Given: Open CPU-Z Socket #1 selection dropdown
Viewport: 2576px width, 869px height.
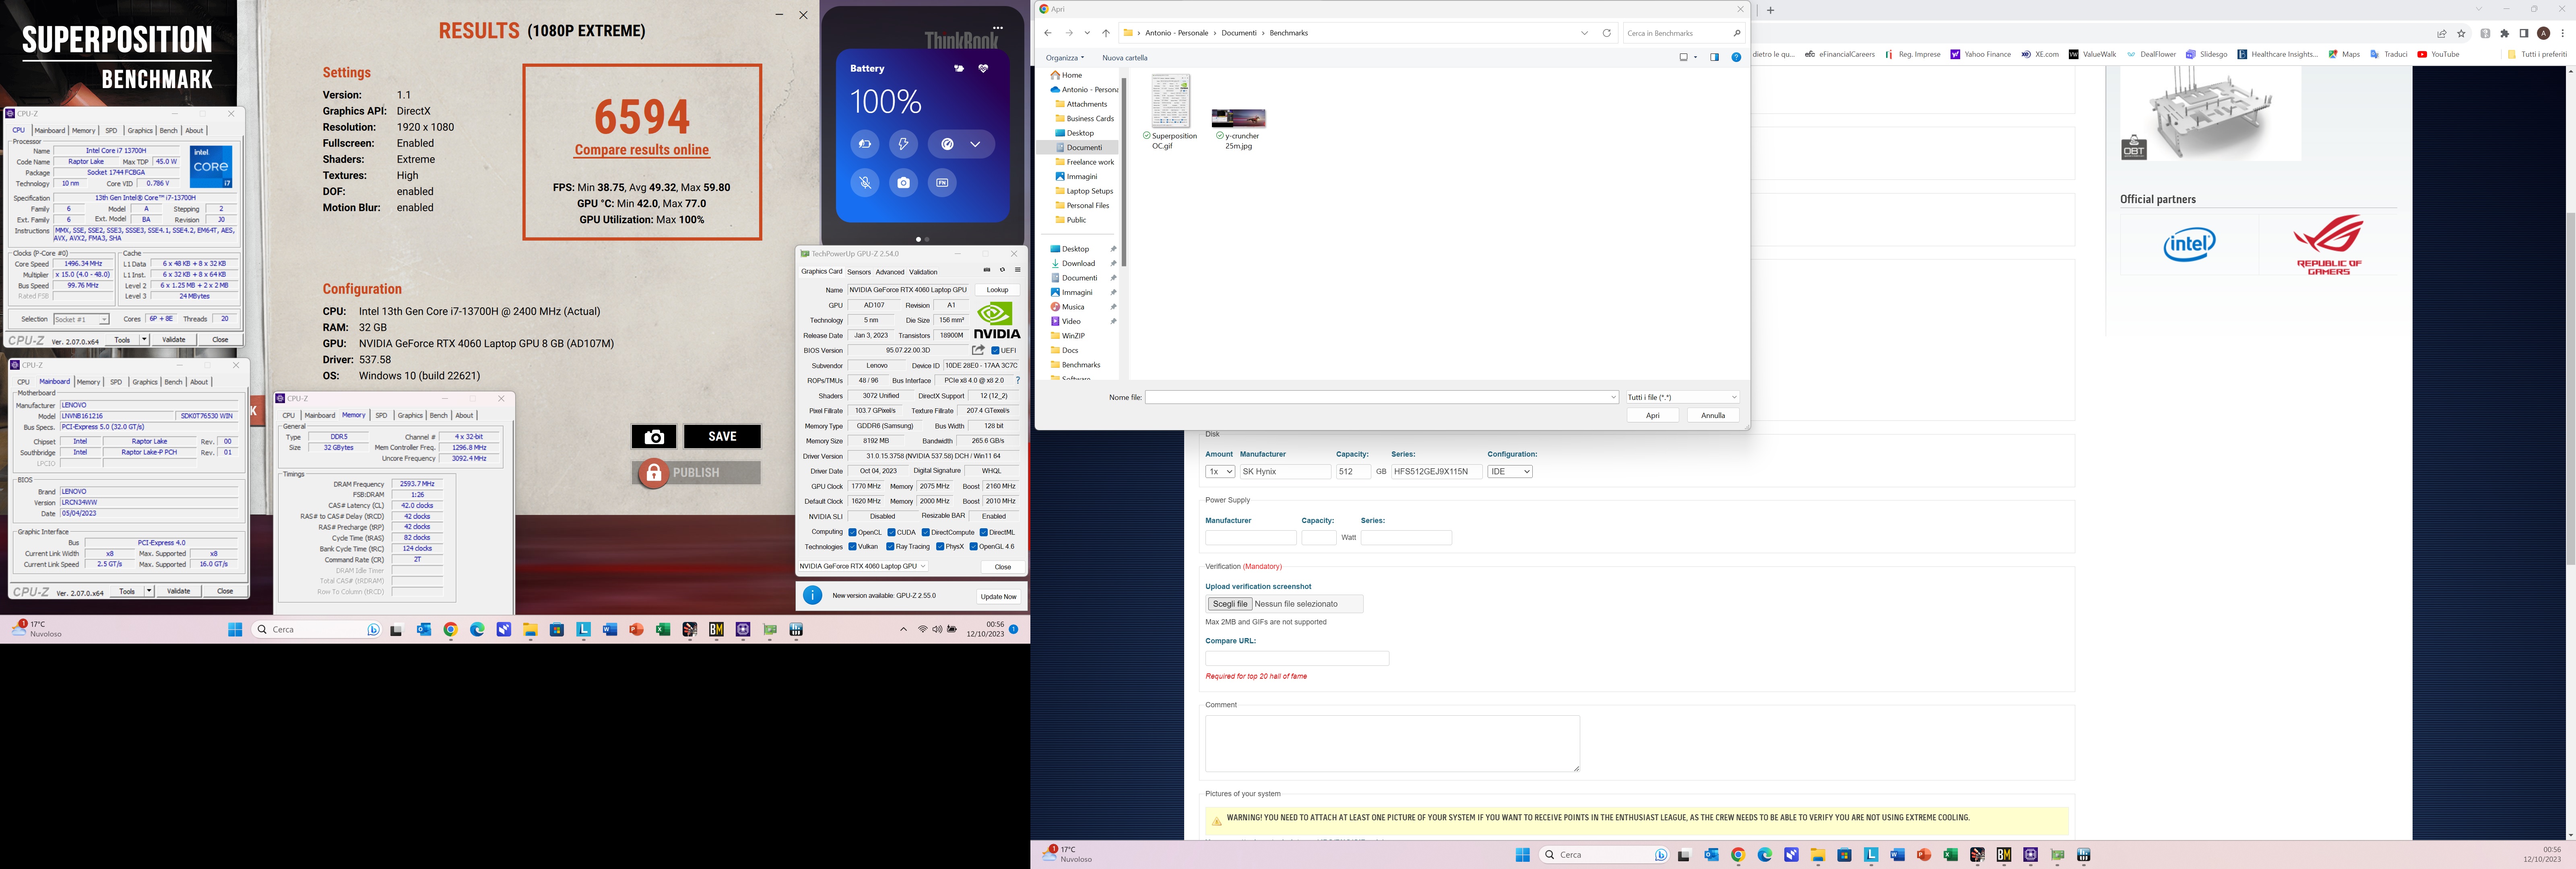Looking at the screenshot, I should 81,319.
